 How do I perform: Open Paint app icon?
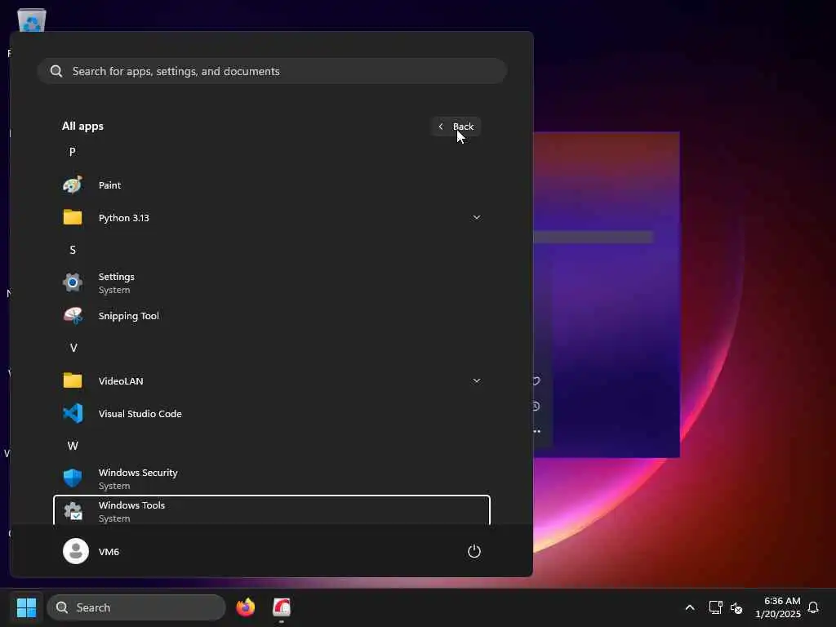coord(73,185)
